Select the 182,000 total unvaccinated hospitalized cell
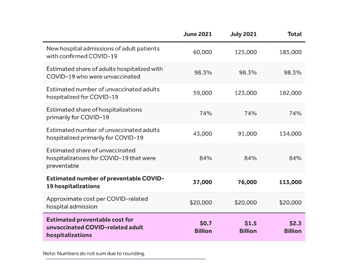The width and height of the screenshot is (362, 267). (290, 93)
